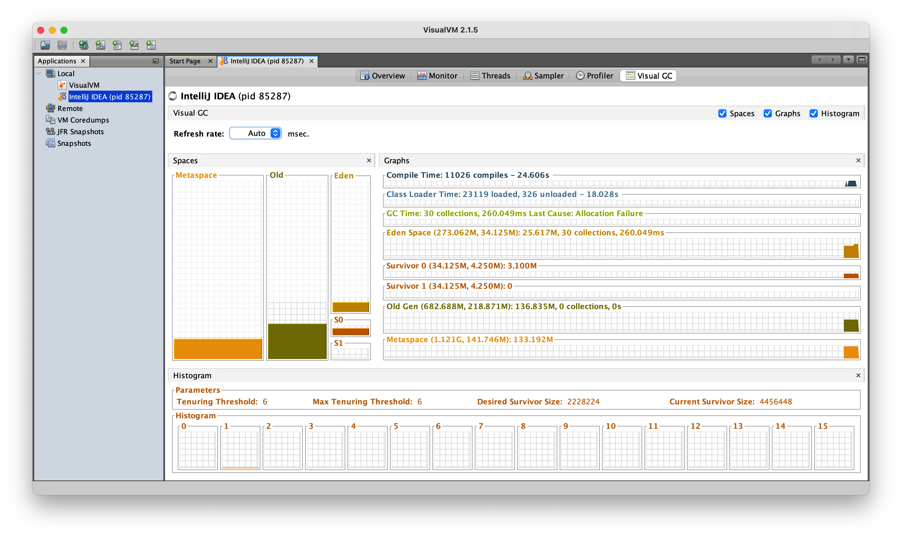The height and width of the screenshot is (538, 902).
Task: Switch to the Profiler tab
Action: pos(595,76)
